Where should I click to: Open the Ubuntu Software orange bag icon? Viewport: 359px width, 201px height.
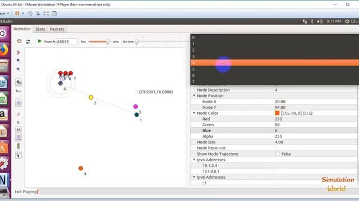(x=4, y=147)
